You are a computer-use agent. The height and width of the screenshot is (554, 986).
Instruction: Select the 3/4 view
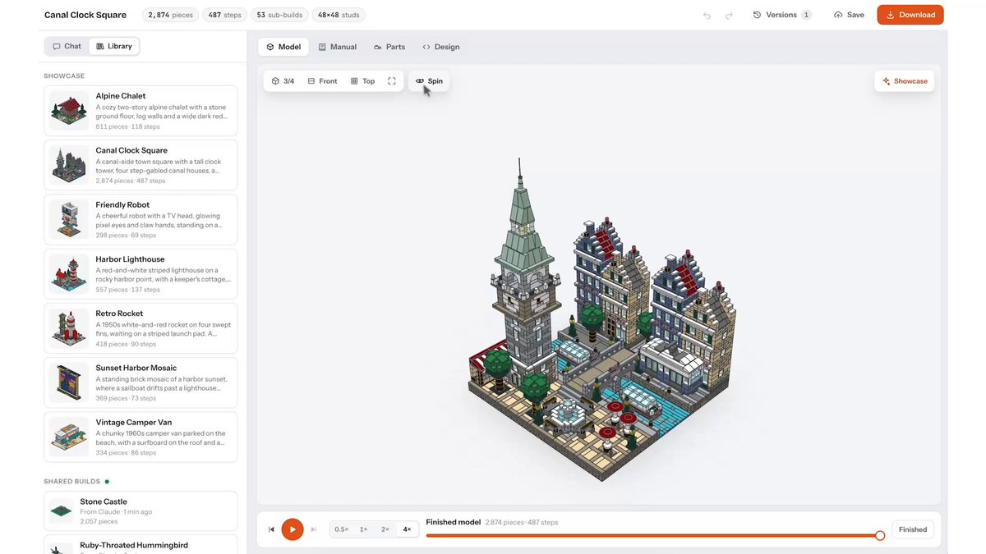(x=283, y=81)
